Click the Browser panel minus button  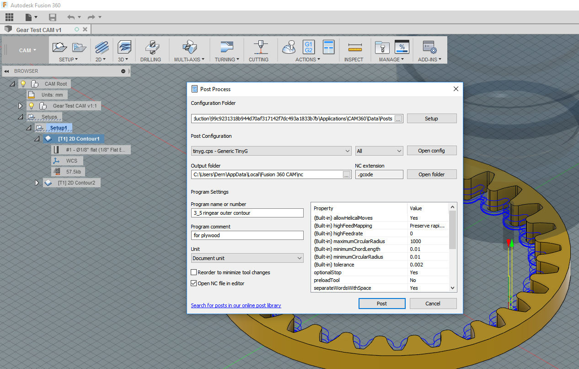pos(123,71)
